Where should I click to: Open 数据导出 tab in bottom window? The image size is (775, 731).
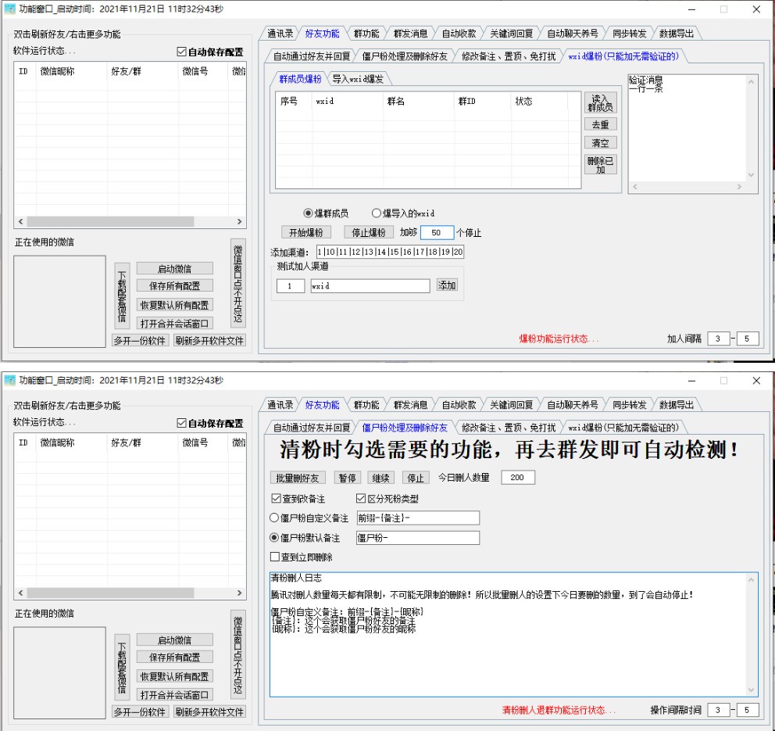pos(676,404)
